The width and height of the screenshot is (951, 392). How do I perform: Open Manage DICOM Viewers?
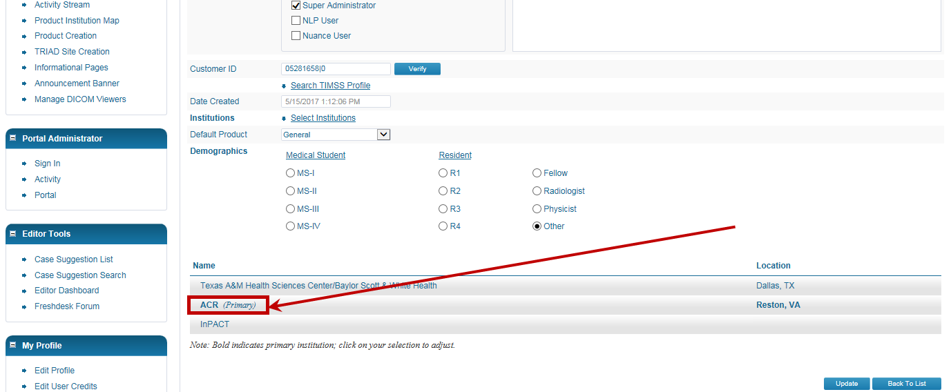point(80,99)
